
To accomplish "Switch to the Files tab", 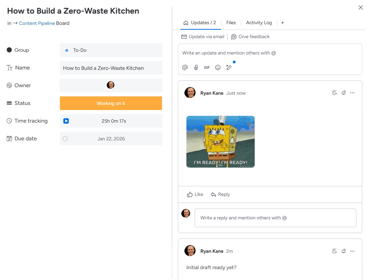I will [x=231, y=22].
